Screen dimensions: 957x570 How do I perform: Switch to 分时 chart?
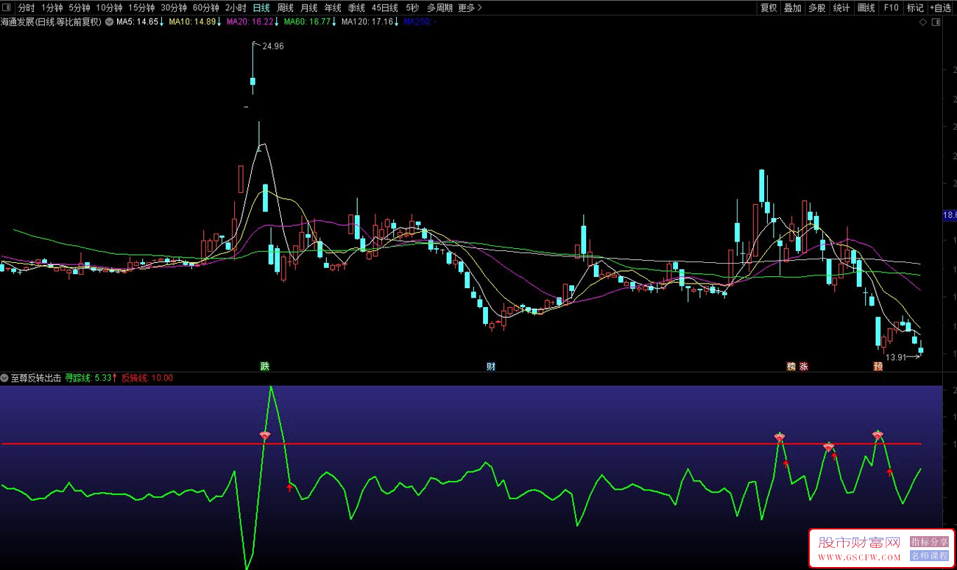coord(27,7)
